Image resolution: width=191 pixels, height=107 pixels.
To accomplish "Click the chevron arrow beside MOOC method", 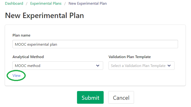I will pyautogui.click(x=98, y=66).
